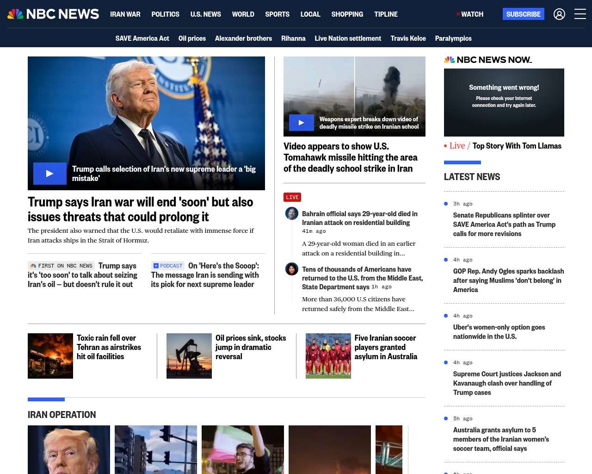Select the Shopping navigation item
Screen dimensions: 592x474
347,14
